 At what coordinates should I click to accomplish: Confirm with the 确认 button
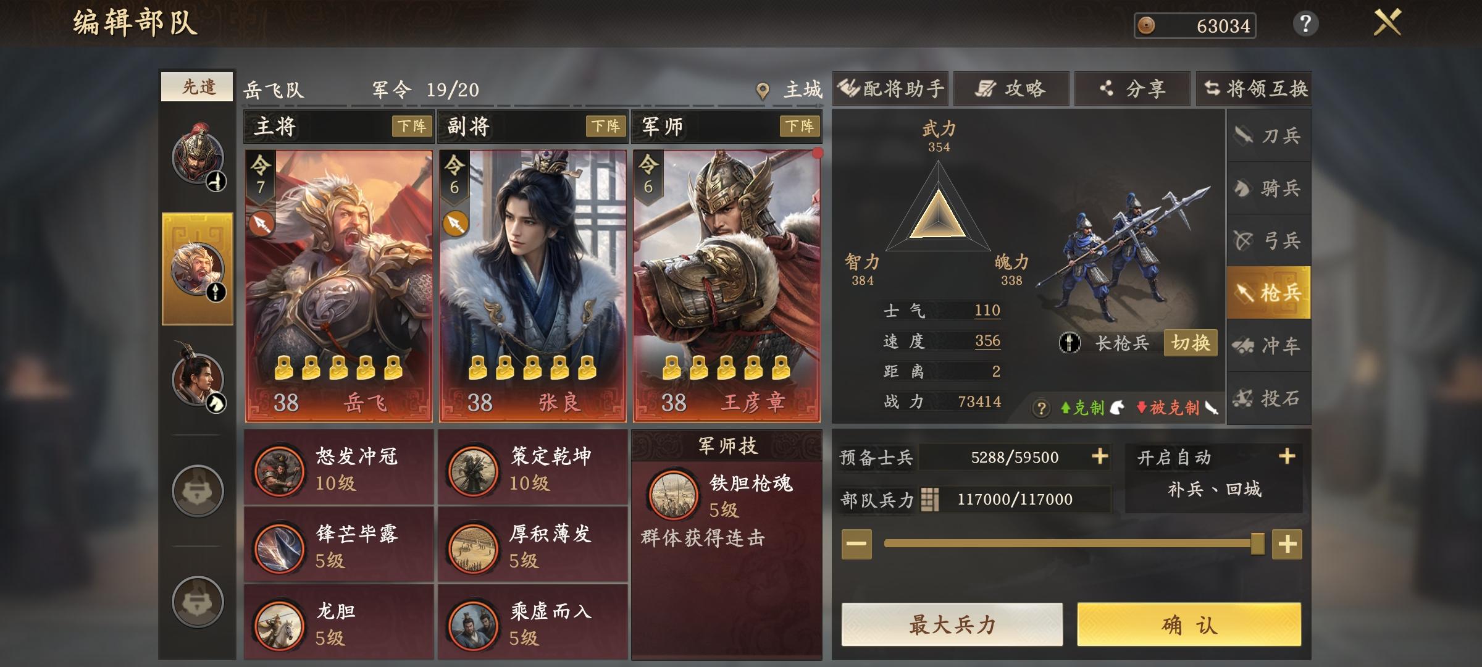[x=1189, y=625]
